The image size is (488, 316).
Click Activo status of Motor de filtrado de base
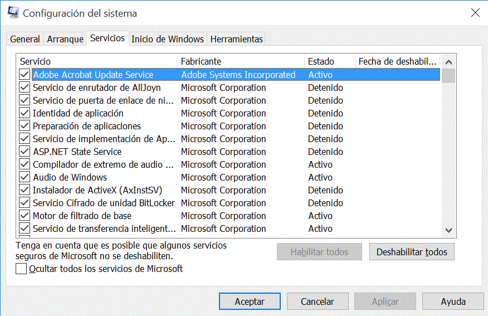320,216
